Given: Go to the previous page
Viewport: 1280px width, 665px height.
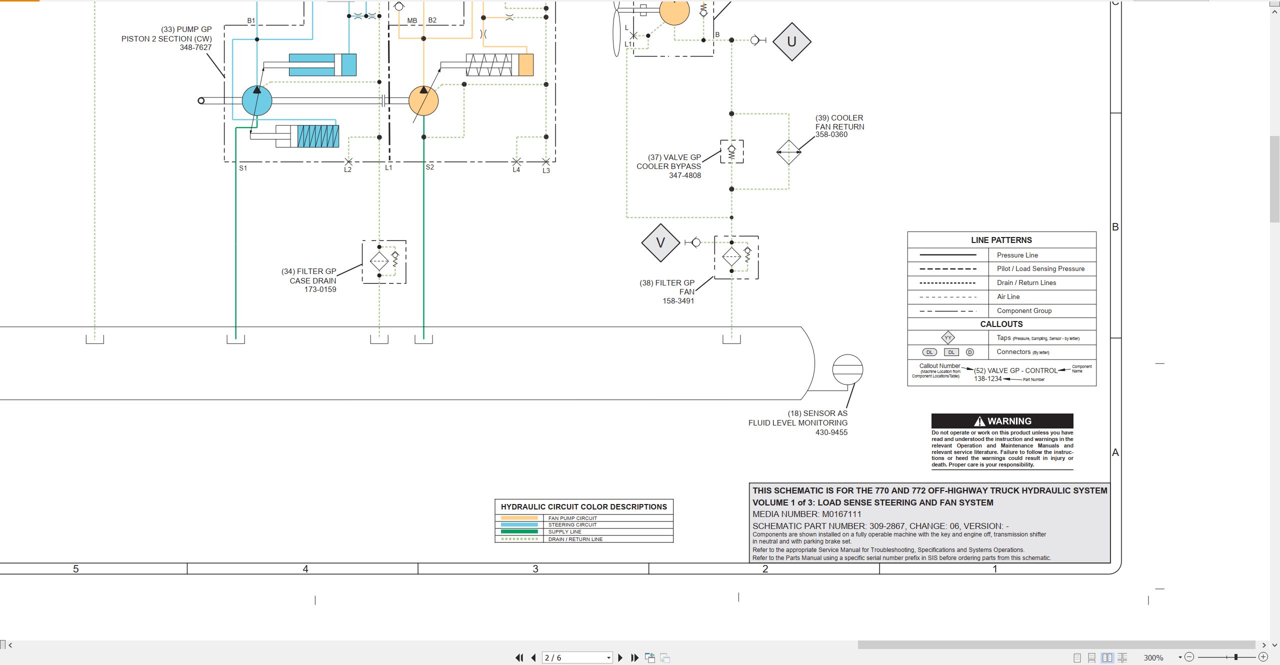Looking at the screenshot, I should 533,658.
